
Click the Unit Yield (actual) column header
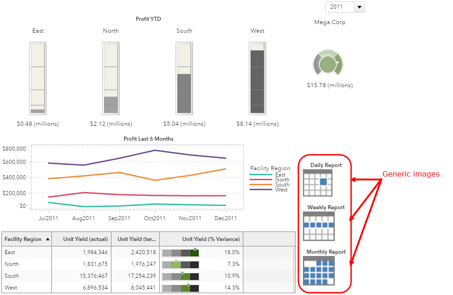tap(86, 239)
